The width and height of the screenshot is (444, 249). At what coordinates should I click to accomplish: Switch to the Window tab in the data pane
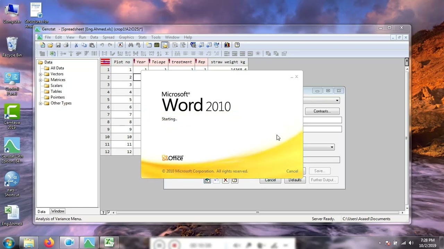pyautogui.click(x=58, y=211)
